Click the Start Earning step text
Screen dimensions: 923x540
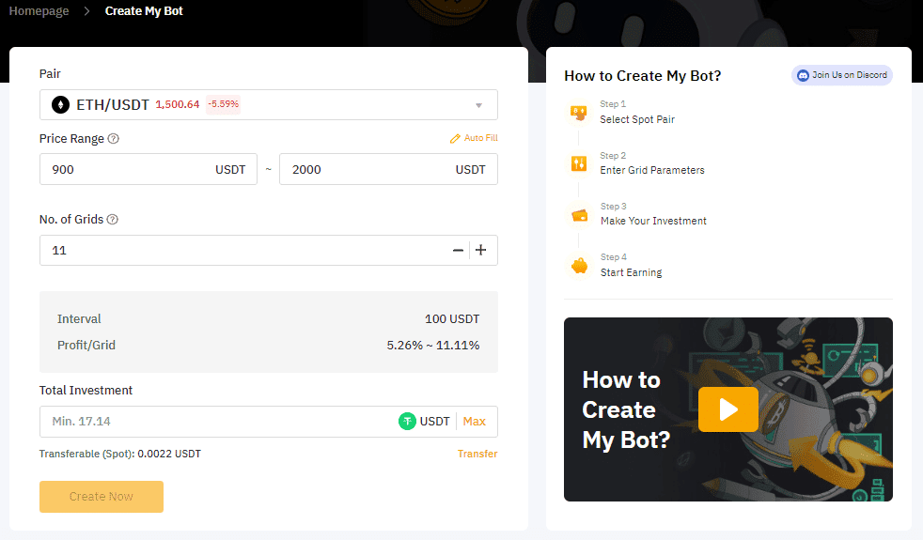pyautogui.click(x=631, y=272)
